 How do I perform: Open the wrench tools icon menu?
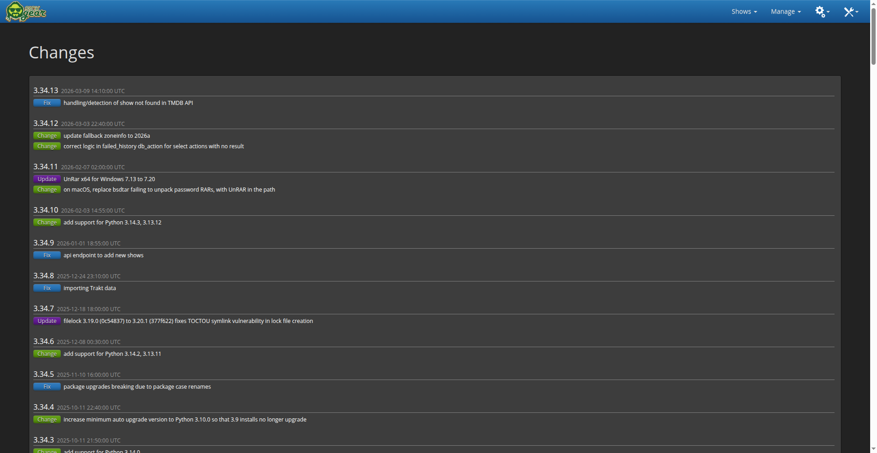pos(850,12)
